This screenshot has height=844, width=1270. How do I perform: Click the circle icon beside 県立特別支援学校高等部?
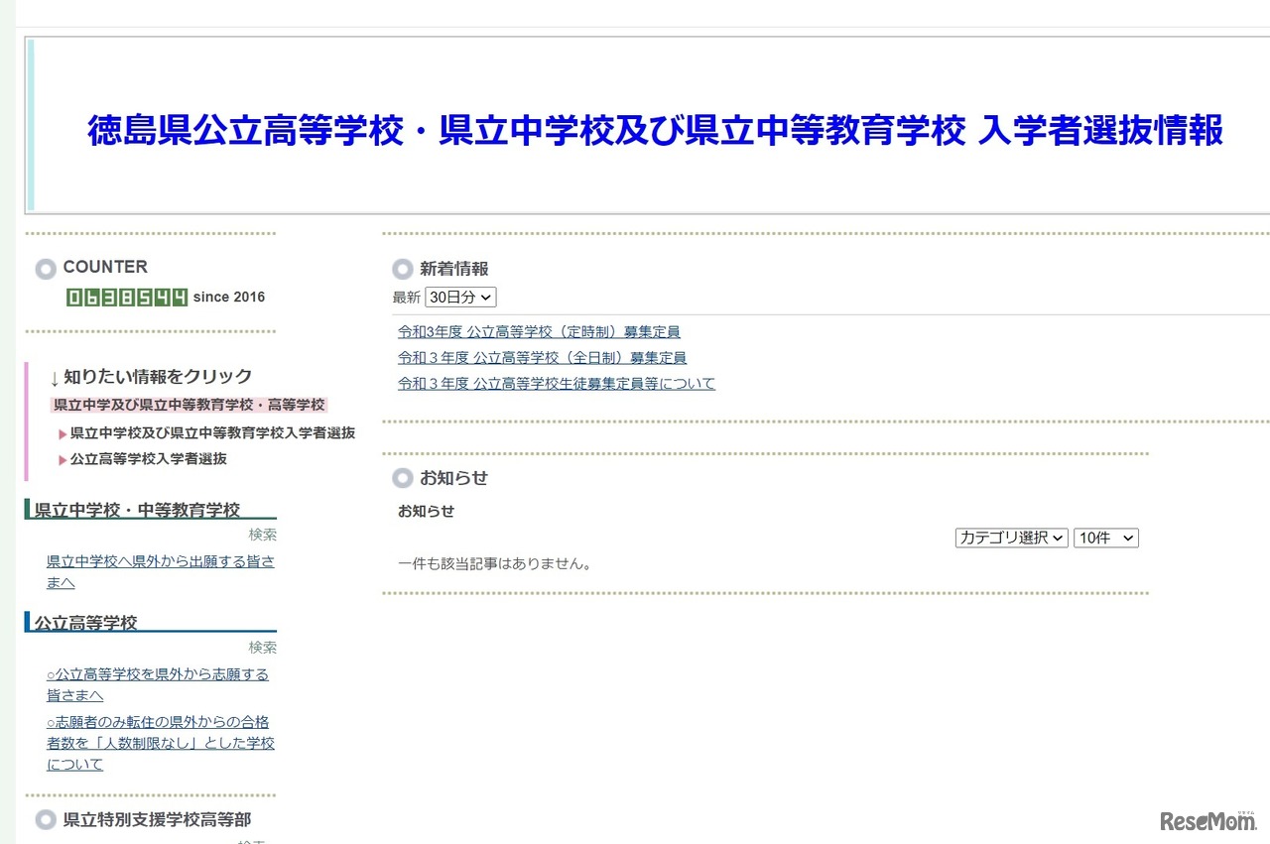pos(46,820)
